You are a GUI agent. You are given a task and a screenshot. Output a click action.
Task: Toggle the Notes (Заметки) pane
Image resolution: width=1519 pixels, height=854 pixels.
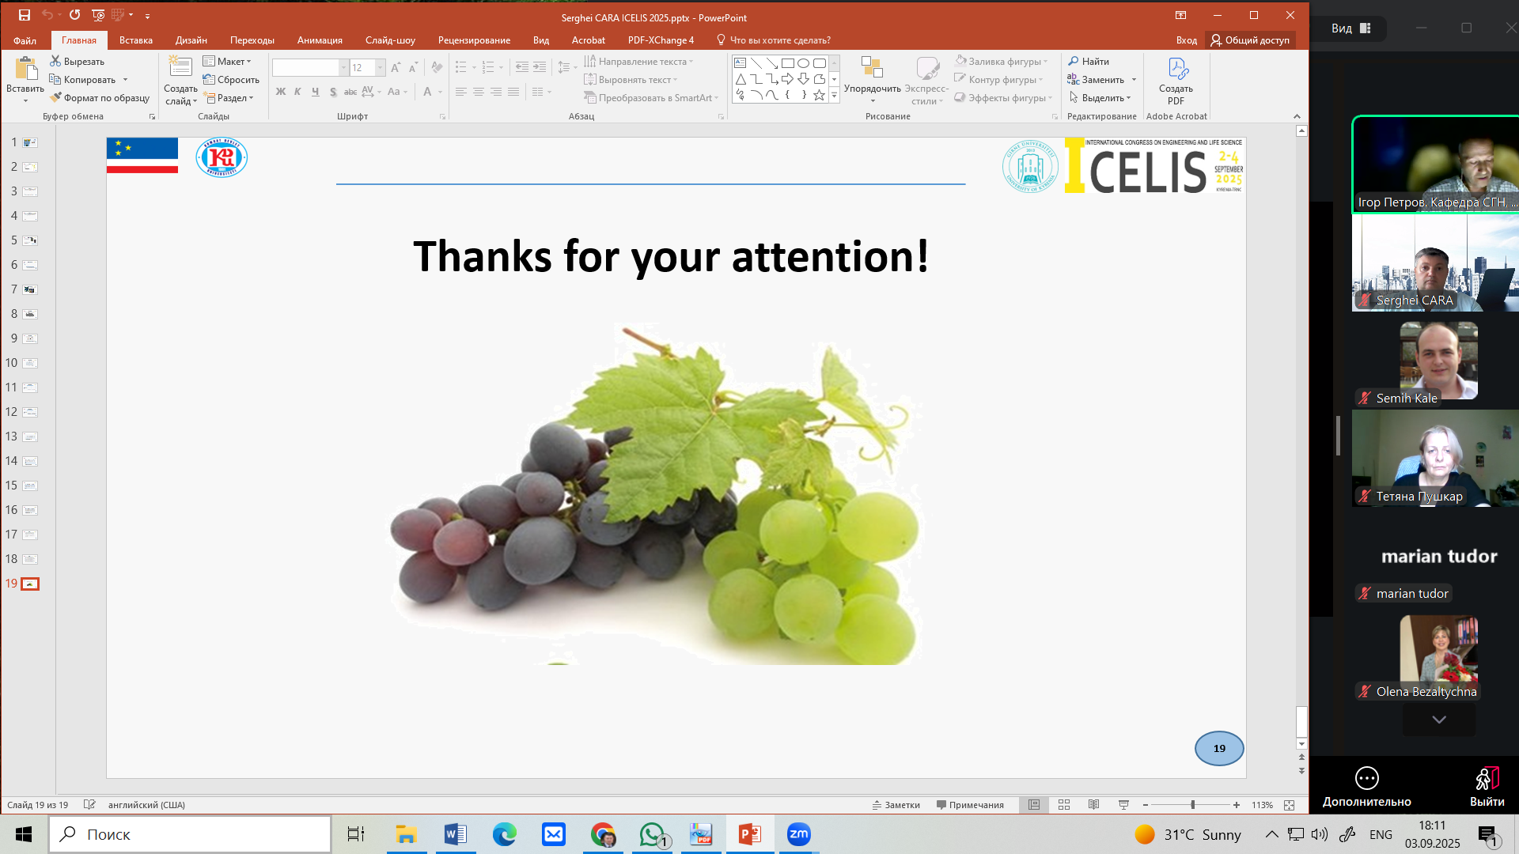[x=896, y=805]
